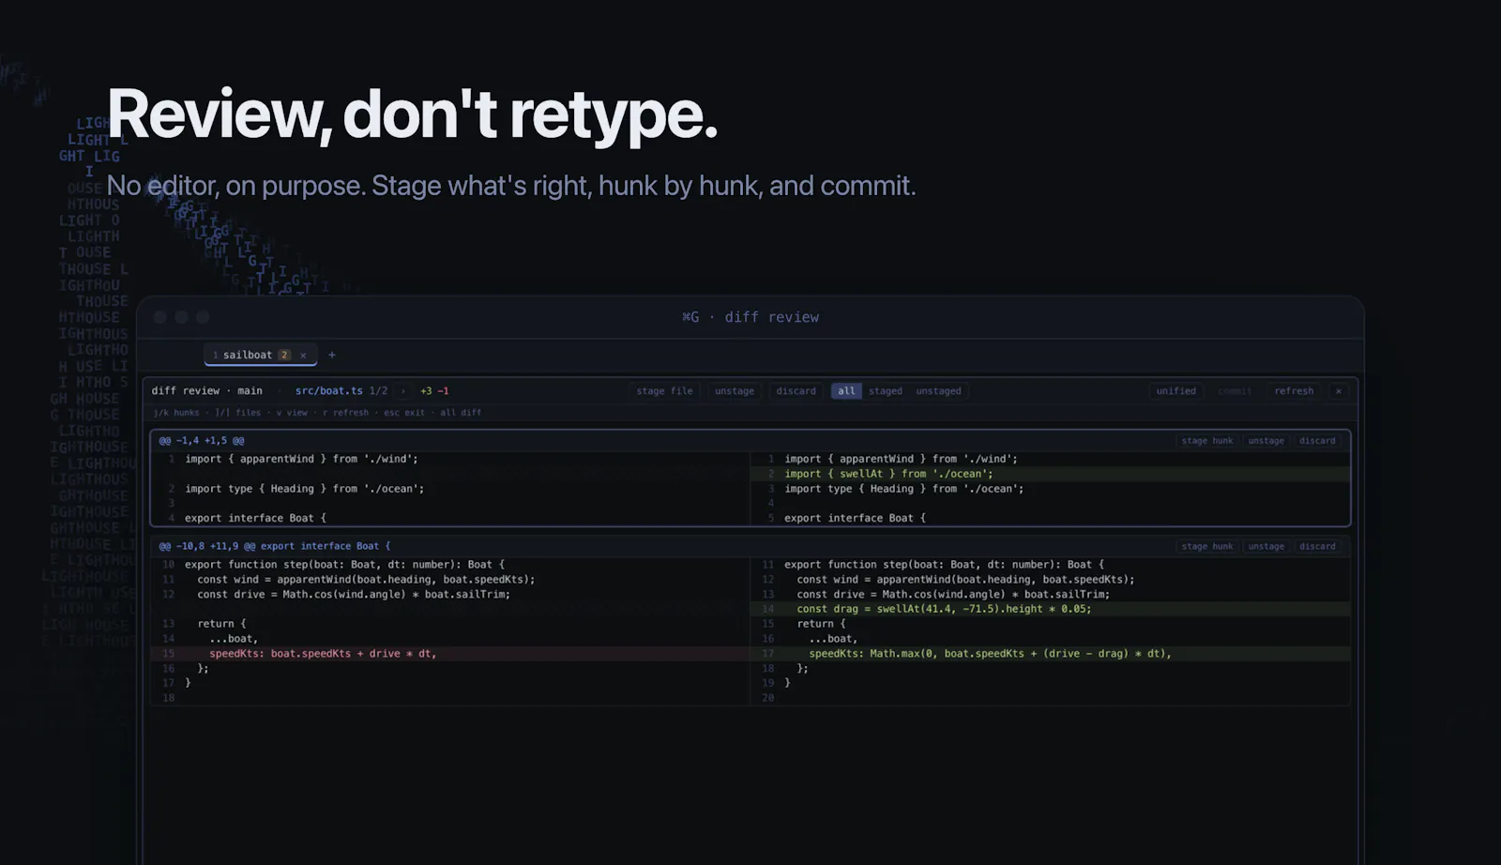Click the commit button
1501x865 pixels.
click(1235, 391)
